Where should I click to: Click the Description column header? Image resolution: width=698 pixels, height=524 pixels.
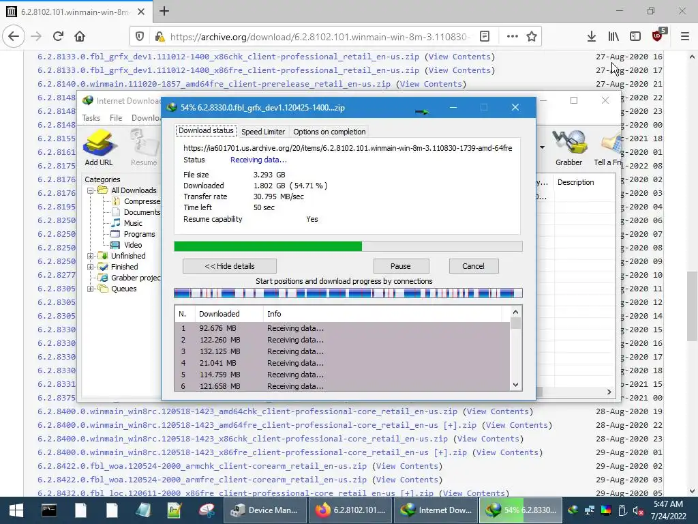584,183
